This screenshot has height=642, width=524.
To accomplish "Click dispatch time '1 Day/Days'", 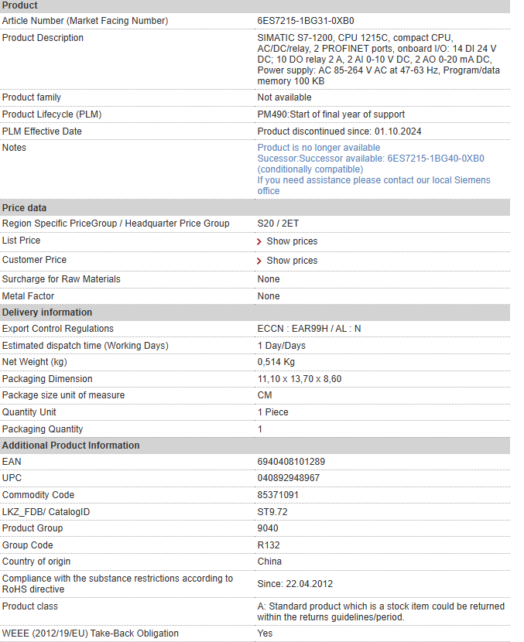I will click(282, 346).
